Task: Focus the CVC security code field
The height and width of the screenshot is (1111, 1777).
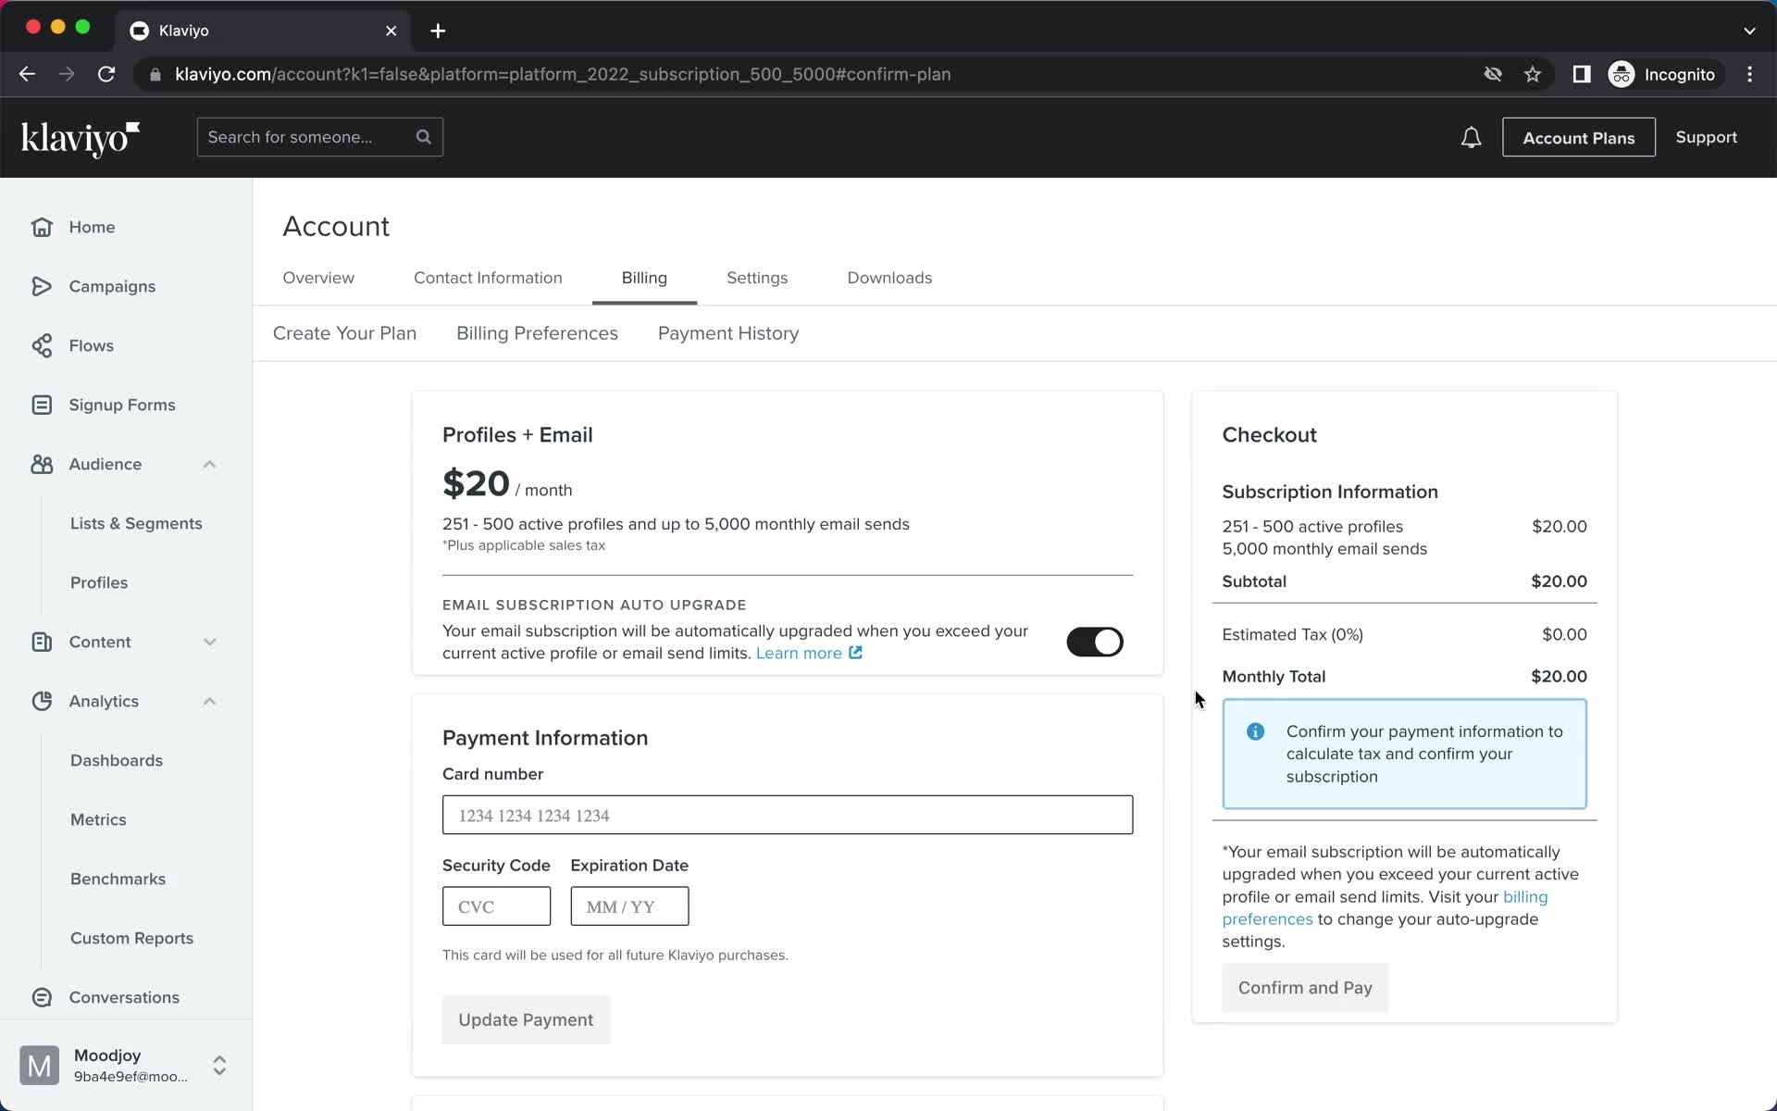Action: [496, 906]
